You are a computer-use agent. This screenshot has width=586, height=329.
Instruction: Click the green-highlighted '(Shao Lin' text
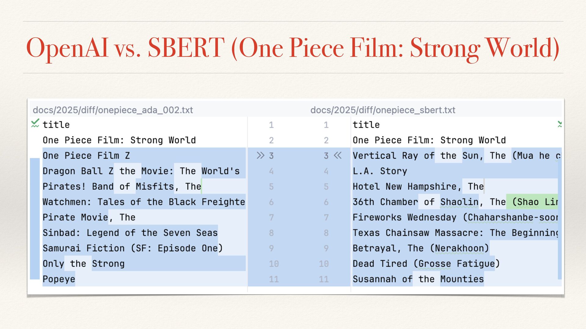532,202
